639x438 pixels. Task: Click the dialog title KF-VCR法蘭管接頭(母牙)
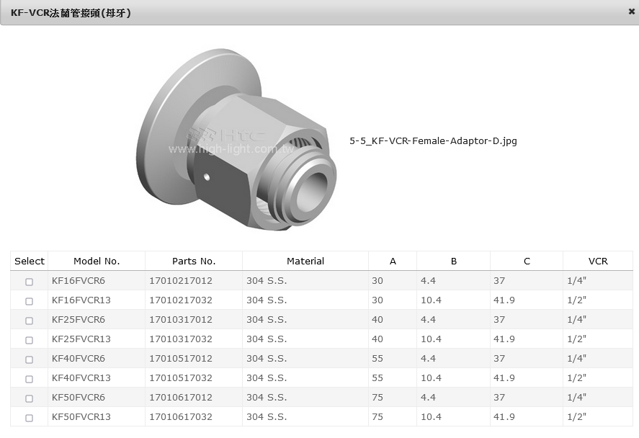pos(71,13)
